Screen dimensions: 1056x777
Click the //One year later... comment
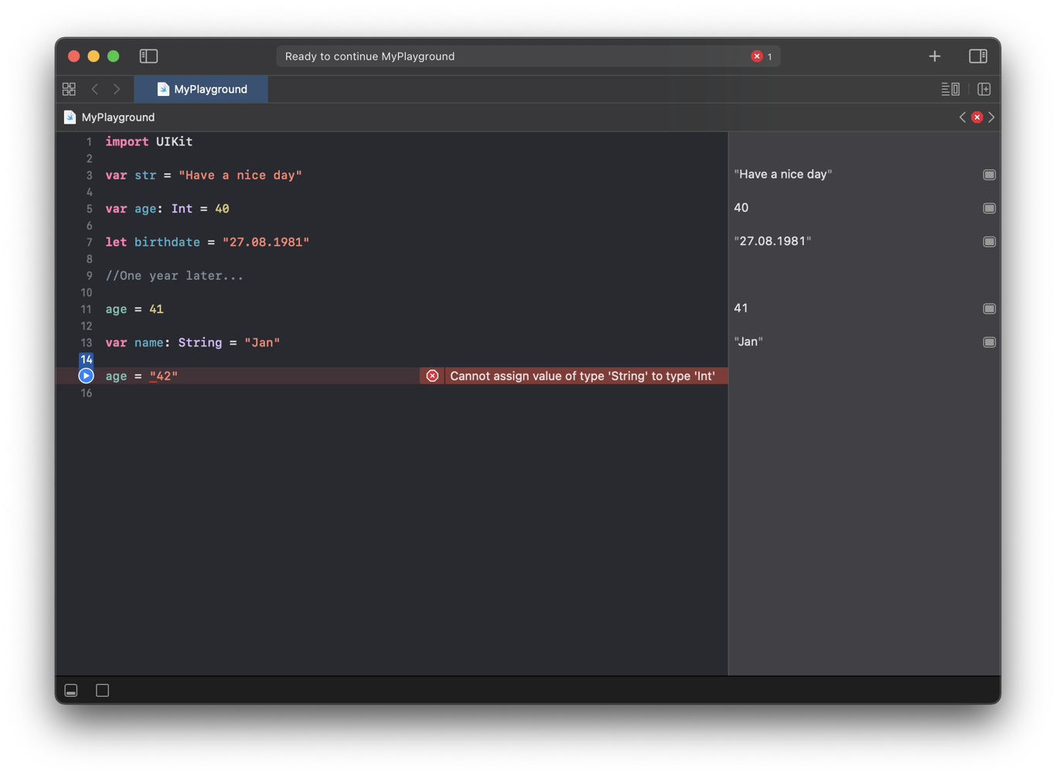click(175, 275)
